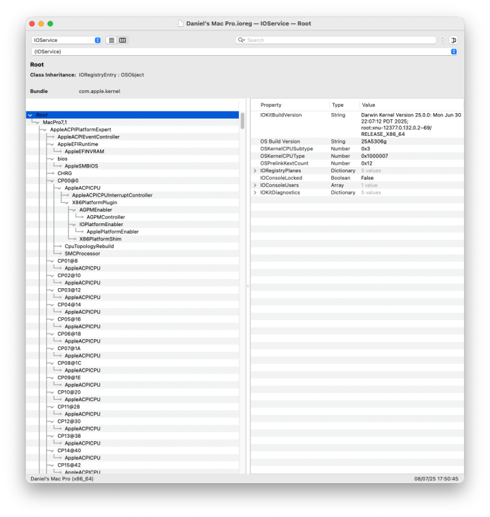Select the SMCProcessor entry
490x517 pixels.
point(82,254)
